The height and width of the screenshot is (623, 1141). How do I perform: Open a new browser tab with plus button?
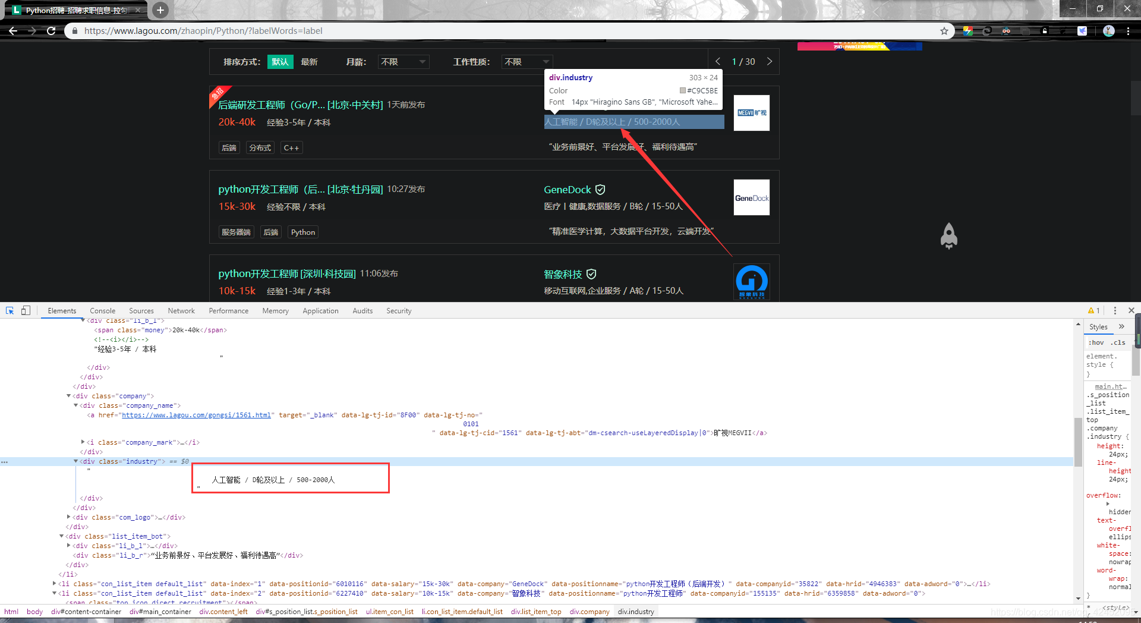click(x=160, y=10)
